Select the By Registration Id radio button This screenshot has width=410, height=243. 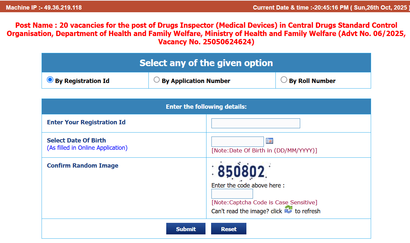click(50, 79)
